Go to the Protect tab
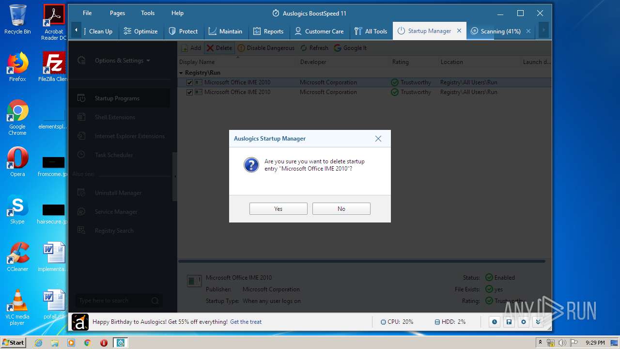 [x=183, y=31]
